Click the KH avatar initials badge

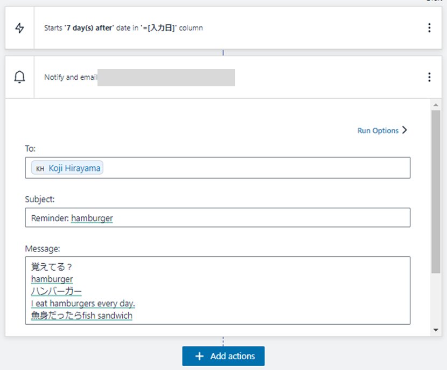coord(40,168)
